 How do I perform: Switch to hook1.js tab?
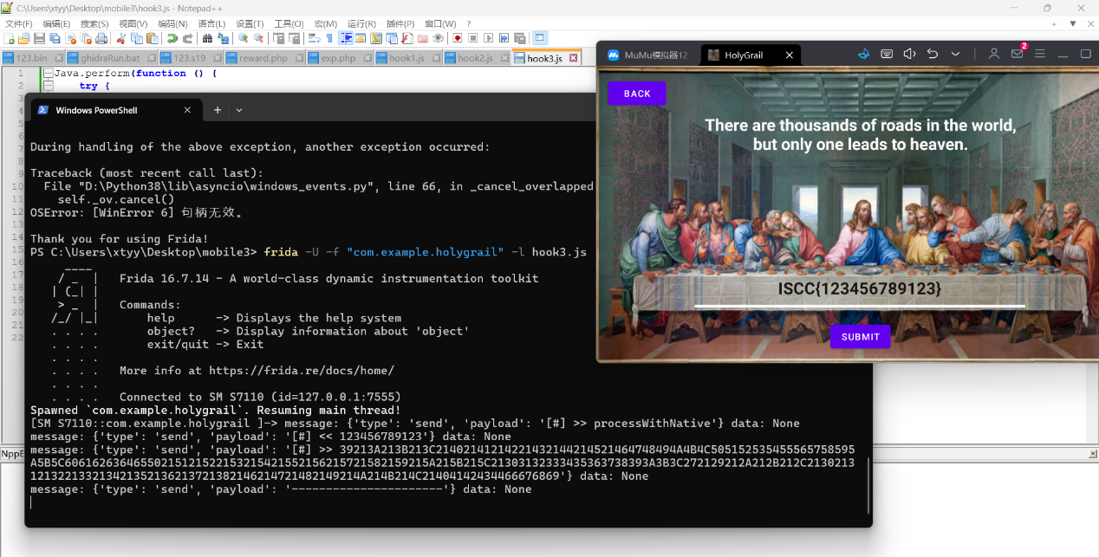click(406, 58)
